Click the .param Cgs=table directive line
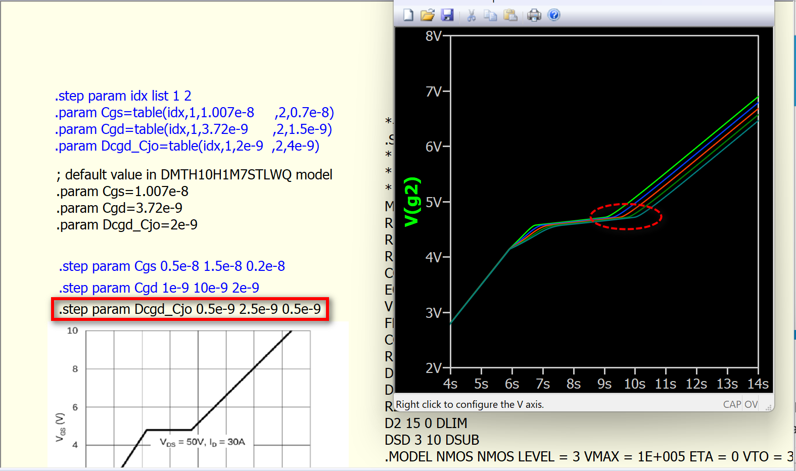 point(194,113)
